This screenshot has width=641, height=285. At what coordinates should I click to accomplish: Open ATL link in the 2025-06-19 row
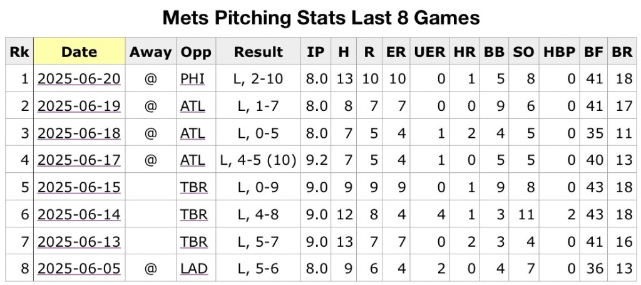[x=193, y=106]
